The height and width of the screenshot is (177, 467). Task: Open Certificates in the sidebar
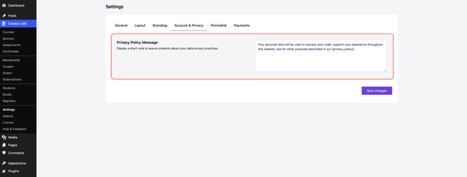coord(11,52)
